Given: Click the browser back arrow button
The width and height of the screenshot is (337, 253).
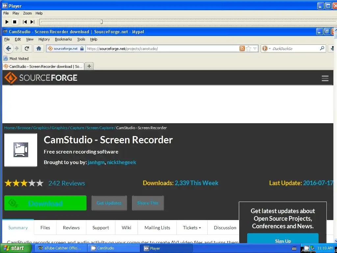Looking at the screenshot, I should tap(8, 48).
